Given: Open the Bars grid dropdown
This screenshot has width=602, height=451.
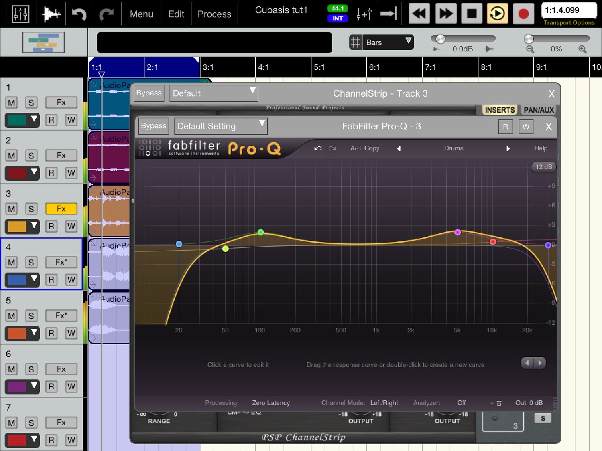Looking at the screenshot, I should pos(388,42).
